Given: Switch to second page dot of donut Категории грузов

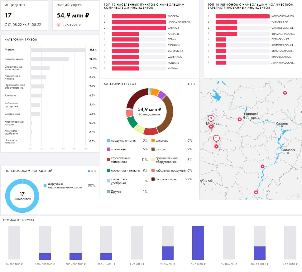Looking at the screenshot, I should tap(191, 84).
